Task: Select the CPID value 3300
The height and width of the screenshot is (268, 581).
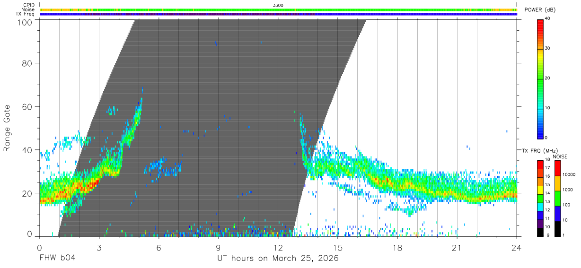Action: point(279,5)
